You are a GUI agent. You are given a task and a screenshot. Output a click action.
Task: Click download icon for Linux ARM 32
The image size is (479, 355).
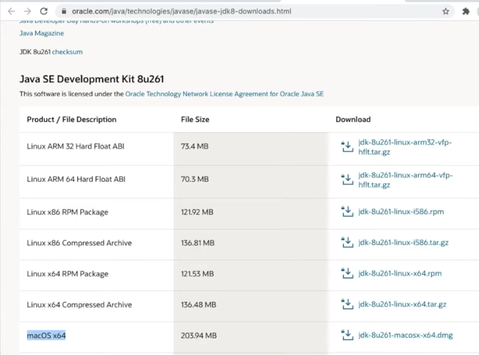346,147
